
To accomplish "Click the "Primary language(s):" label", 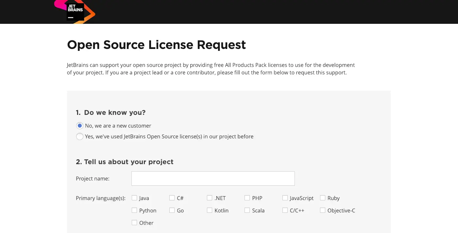I will coord(101,198).
